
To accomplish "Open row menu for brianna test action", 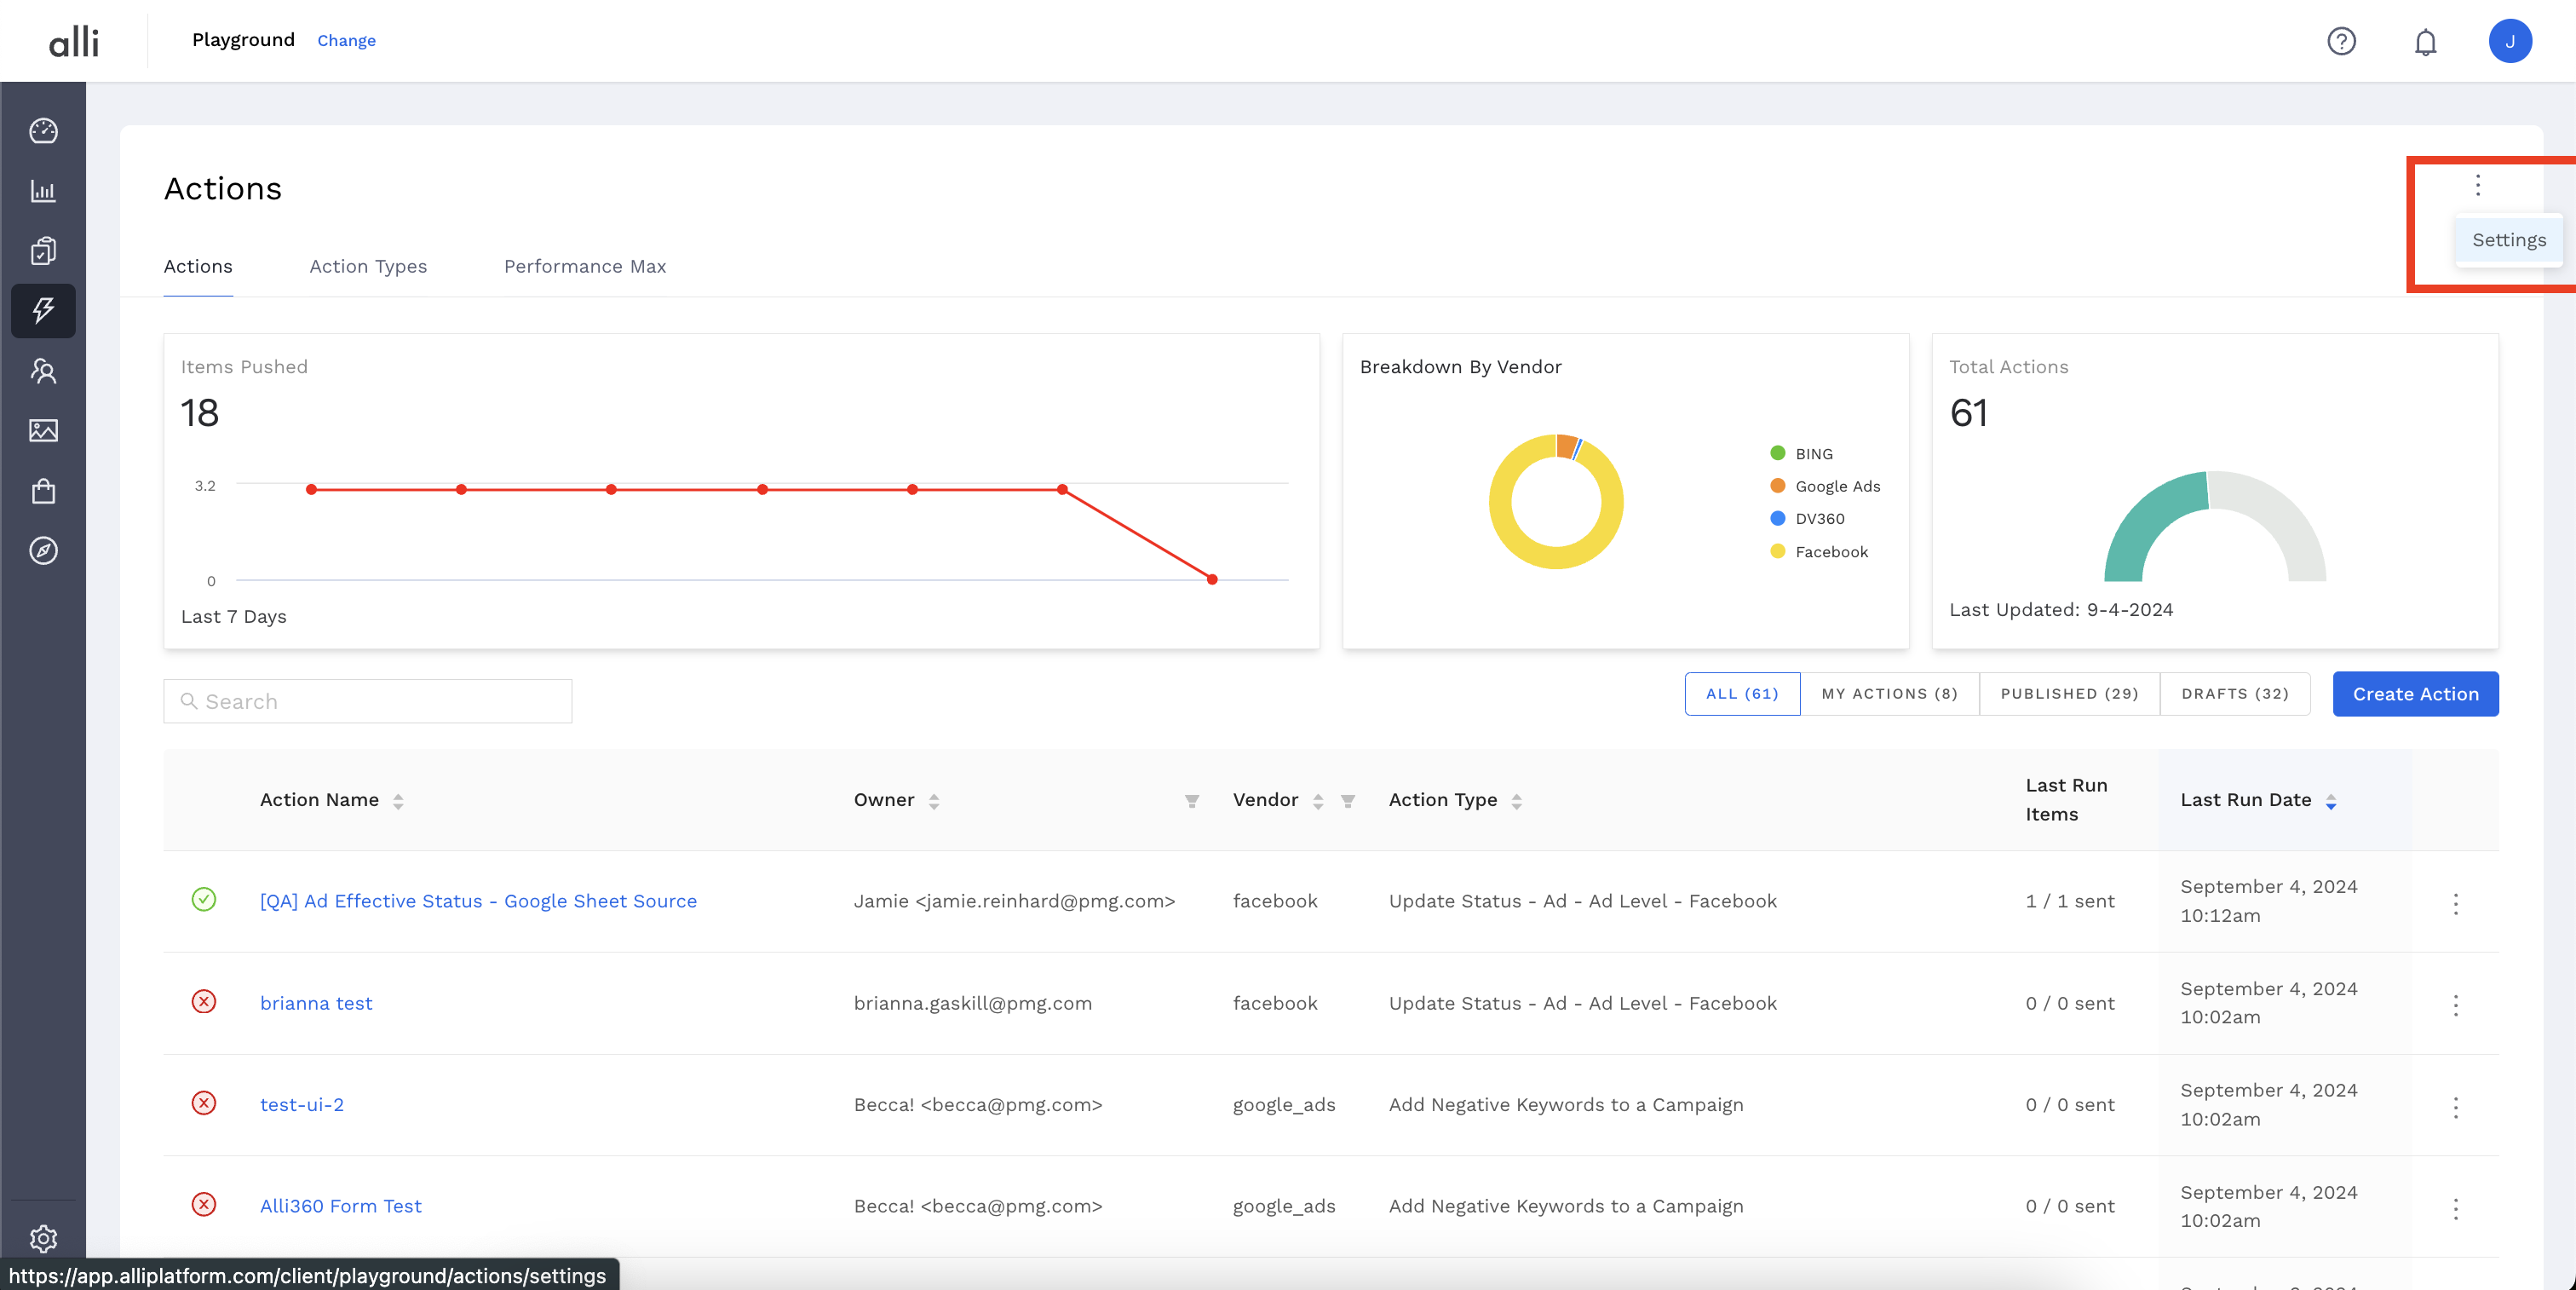I will (x=2455, y=1005).
